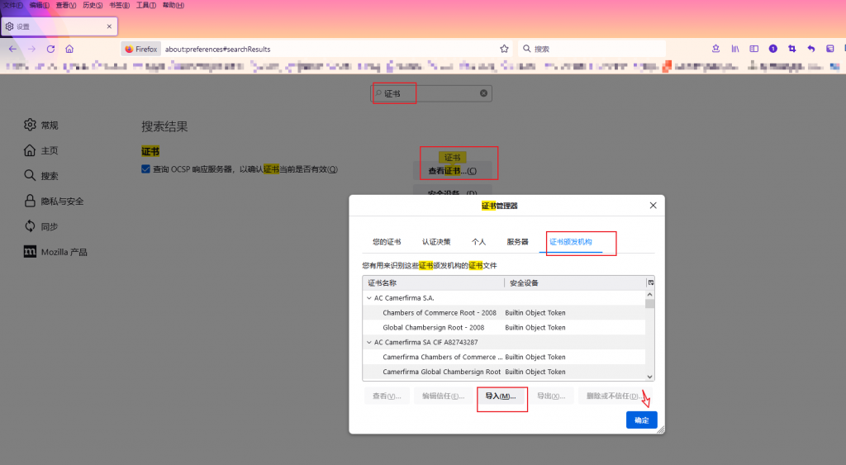The image size is (846, 465).
Task: Open the bookmarks tray star icon on the toolbar
Action: [716, 49]
